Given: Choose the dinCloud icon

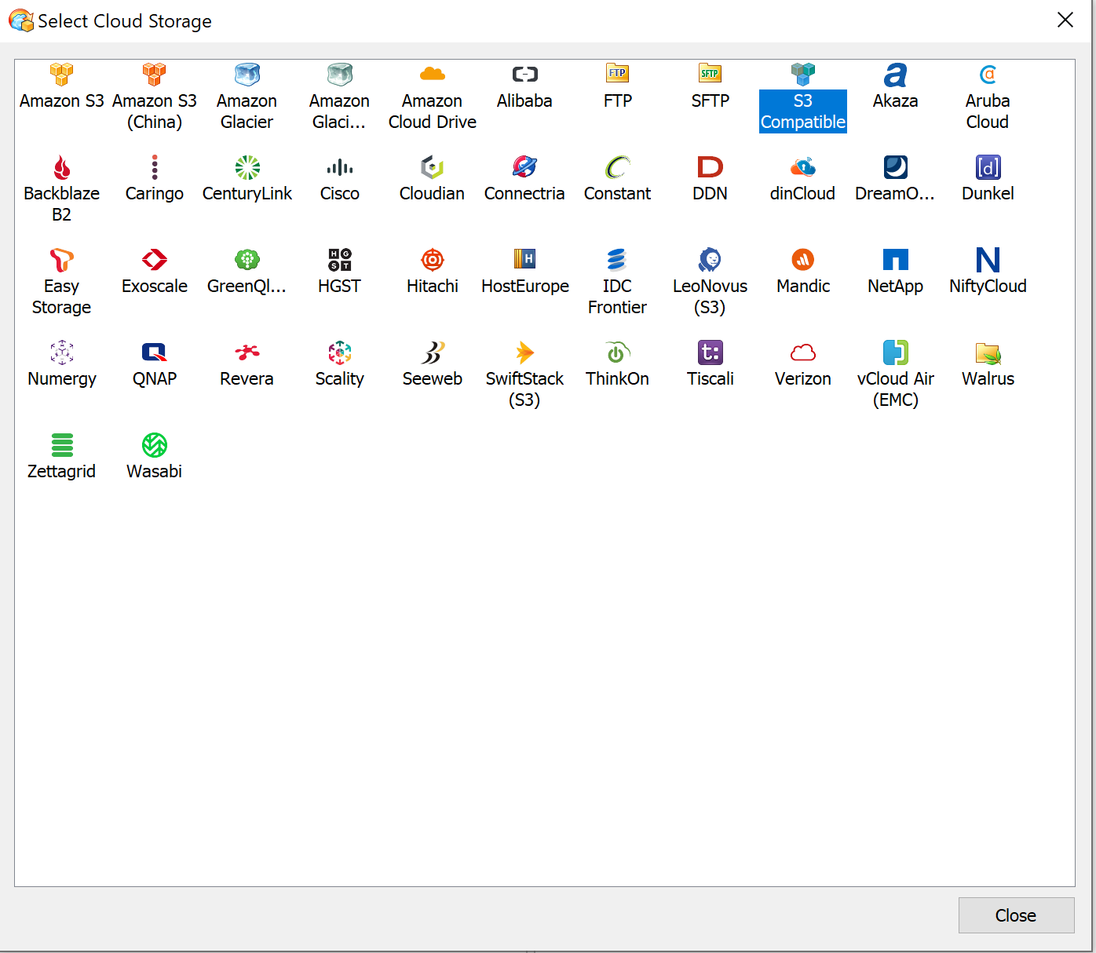Looking at the screenshot, I should tap(802, 167).
